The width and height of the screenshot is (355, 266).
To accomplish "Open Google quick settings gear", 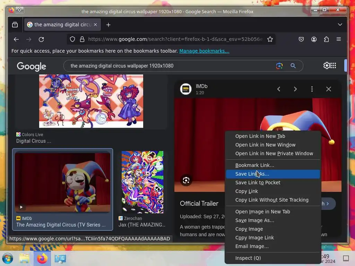I will pyautogui.click(x=327, y=65).
